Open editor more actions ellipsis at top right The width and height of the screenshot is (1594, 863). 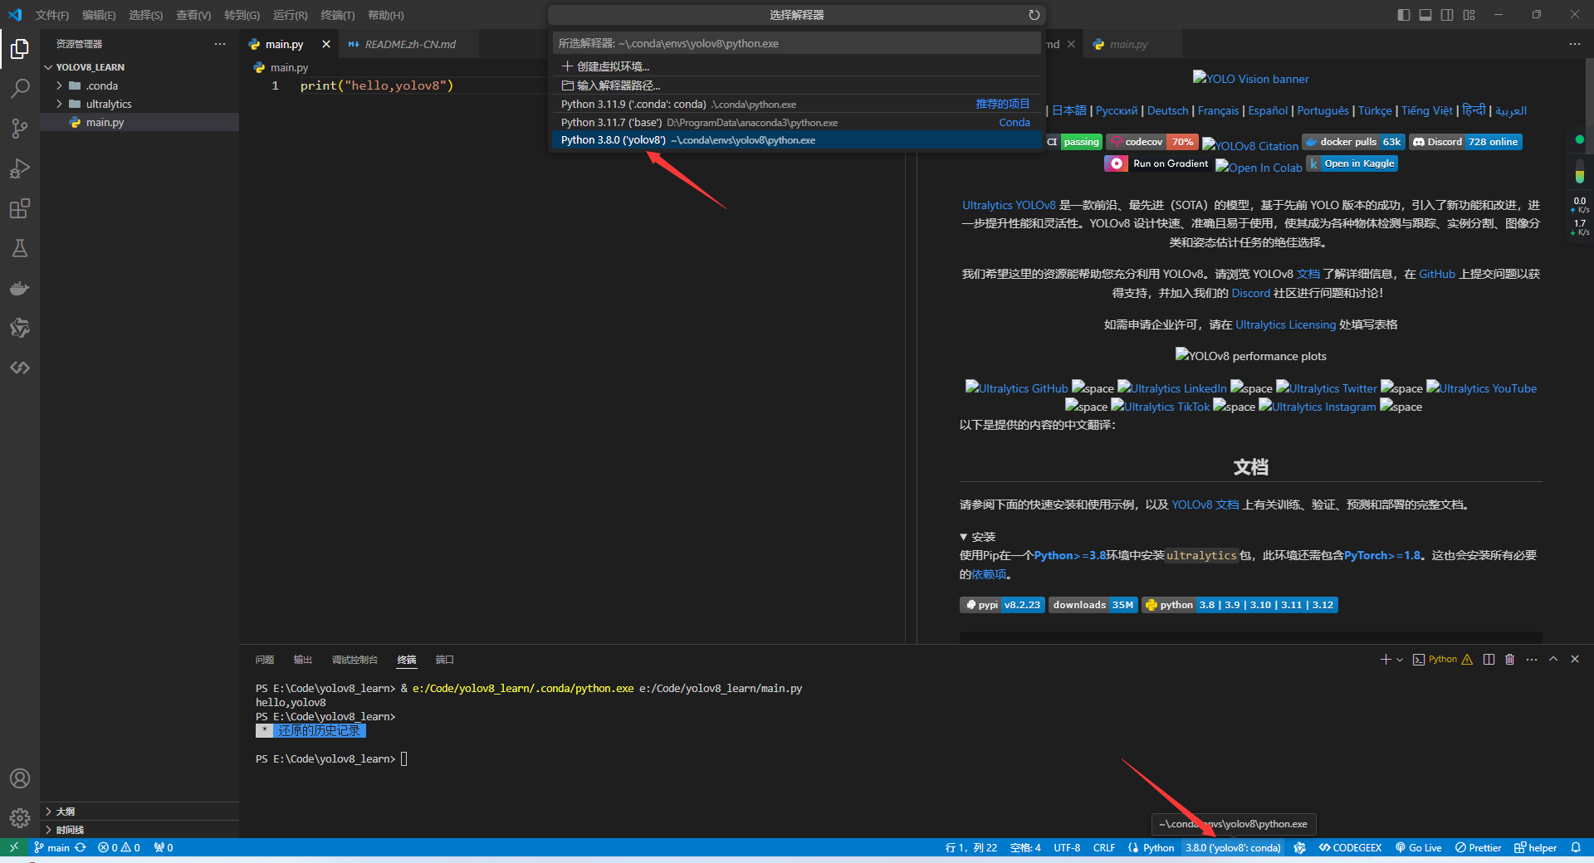click(1575, 44)
